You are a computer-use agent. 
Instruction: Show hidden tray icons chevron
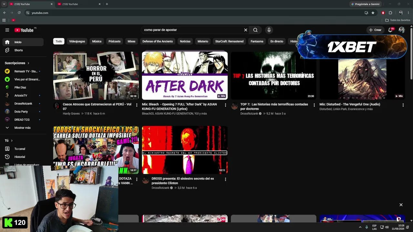point(360,227)
